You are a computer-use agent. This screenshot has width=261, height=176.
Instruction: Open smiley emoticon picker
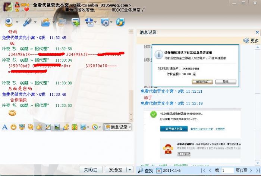point(13,127)
